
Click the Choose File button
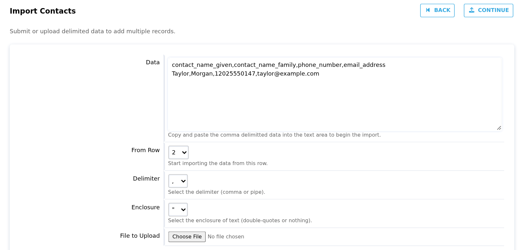tap(187, 237)
